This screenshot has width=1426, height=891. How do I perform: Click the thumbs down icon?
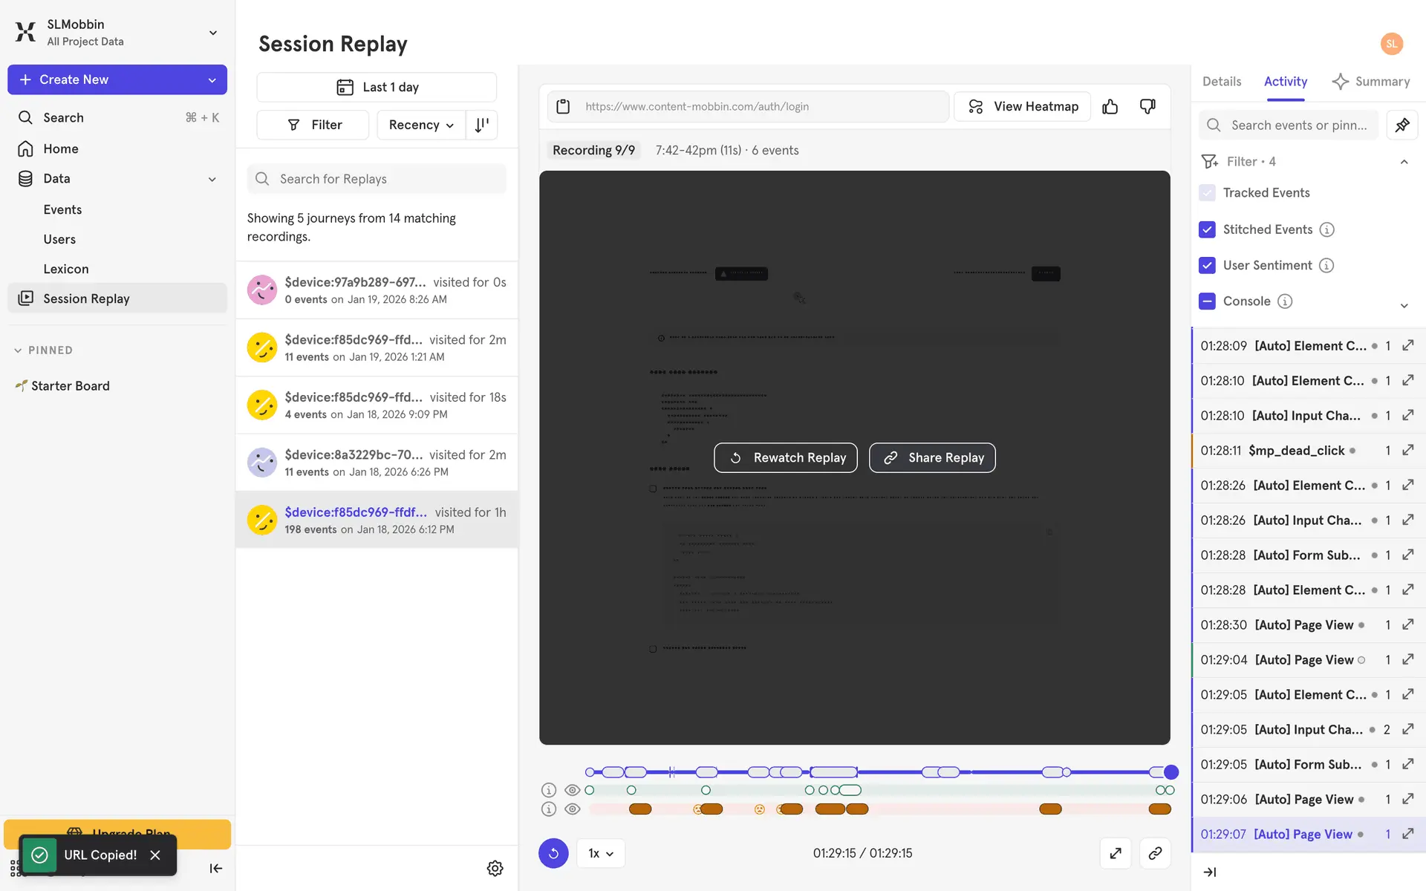[x=1147, y=107]
